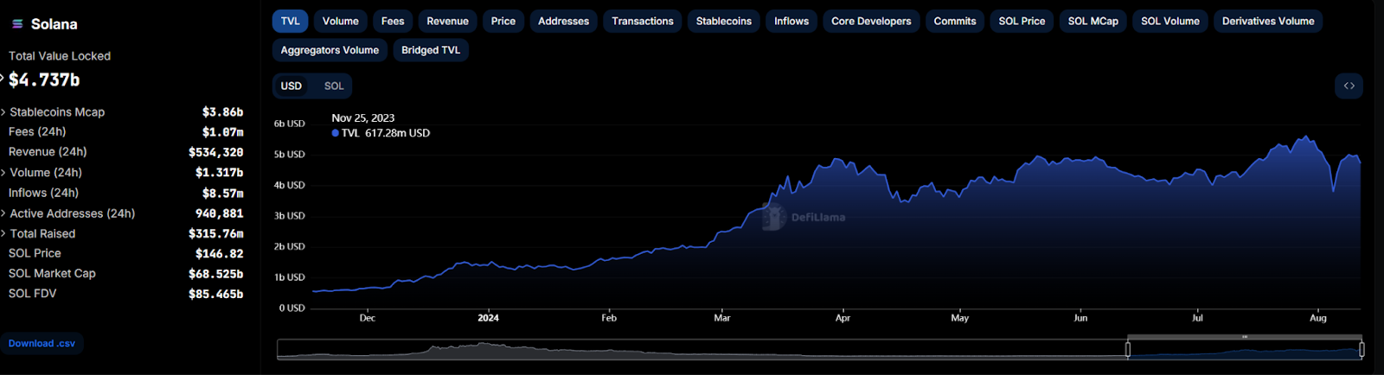
Task: Enable the Bridged TVL metric
Action: tap(431, 50)
